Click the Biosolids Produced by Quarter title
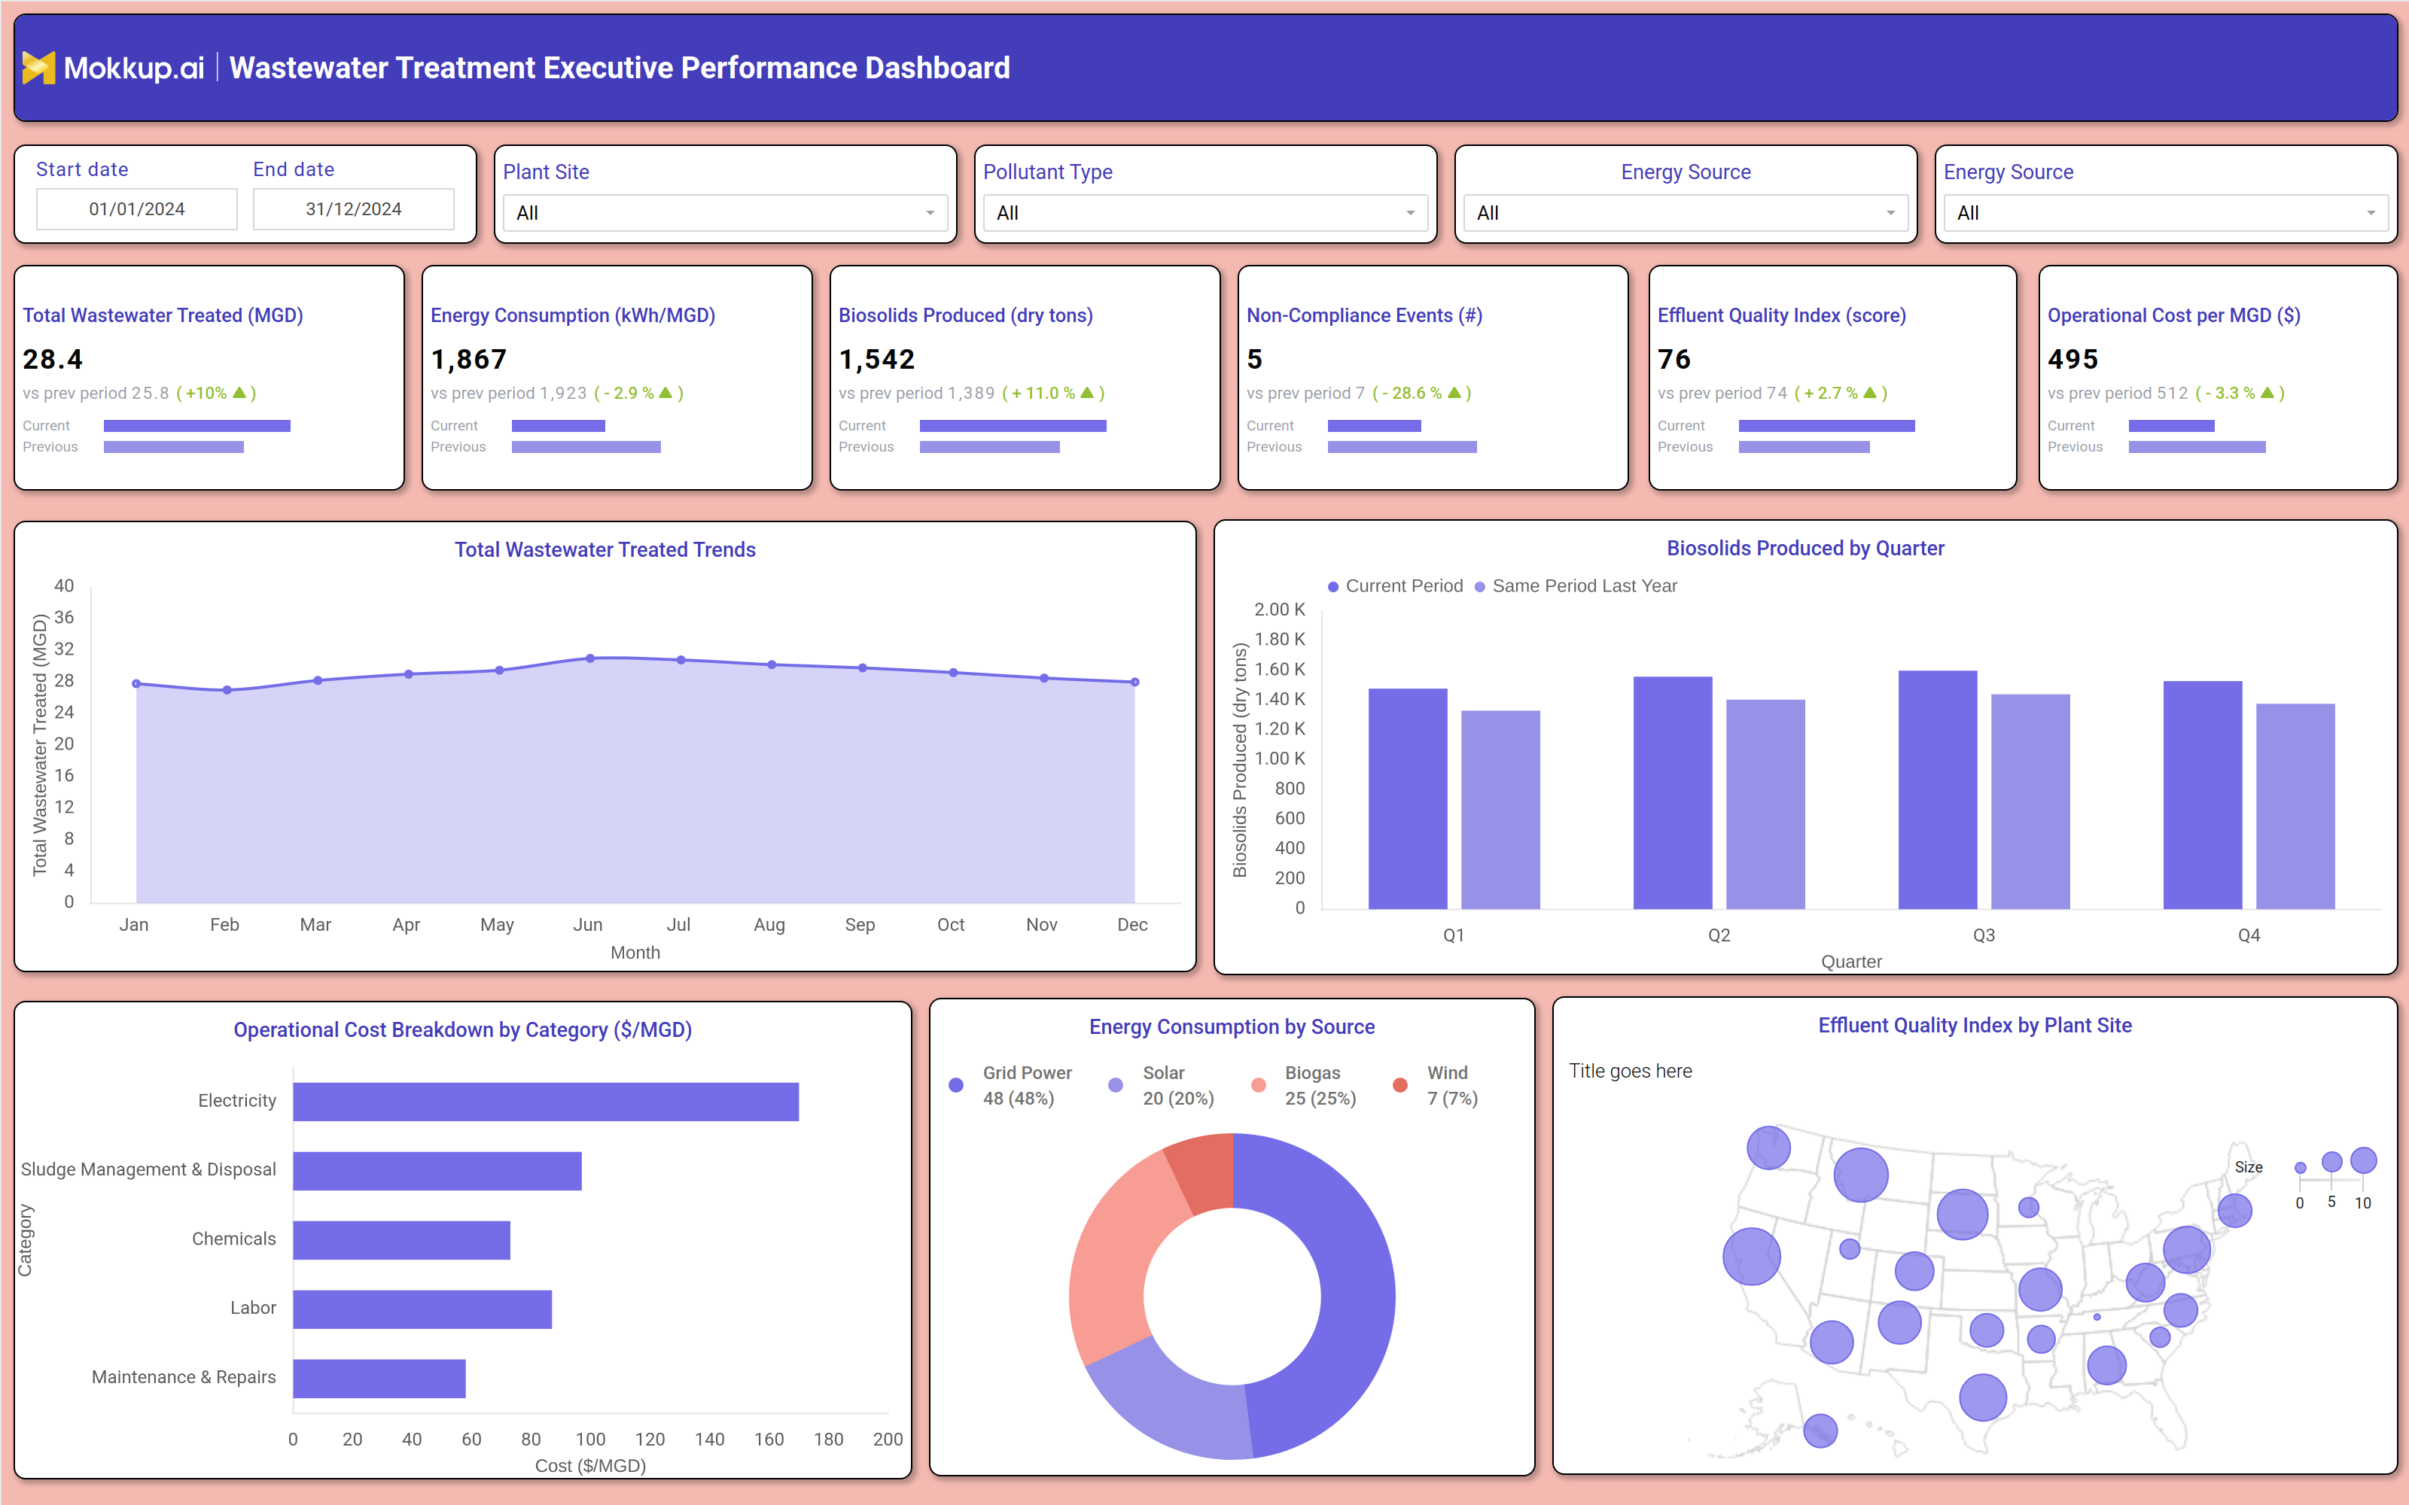2409x1505 pixels. (1804, 549)
